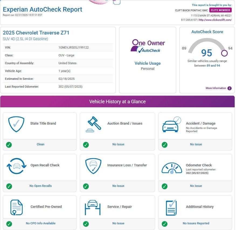
Task: Click the Elite Member badge
Action: pyautogui.click(x=220, y=10)
